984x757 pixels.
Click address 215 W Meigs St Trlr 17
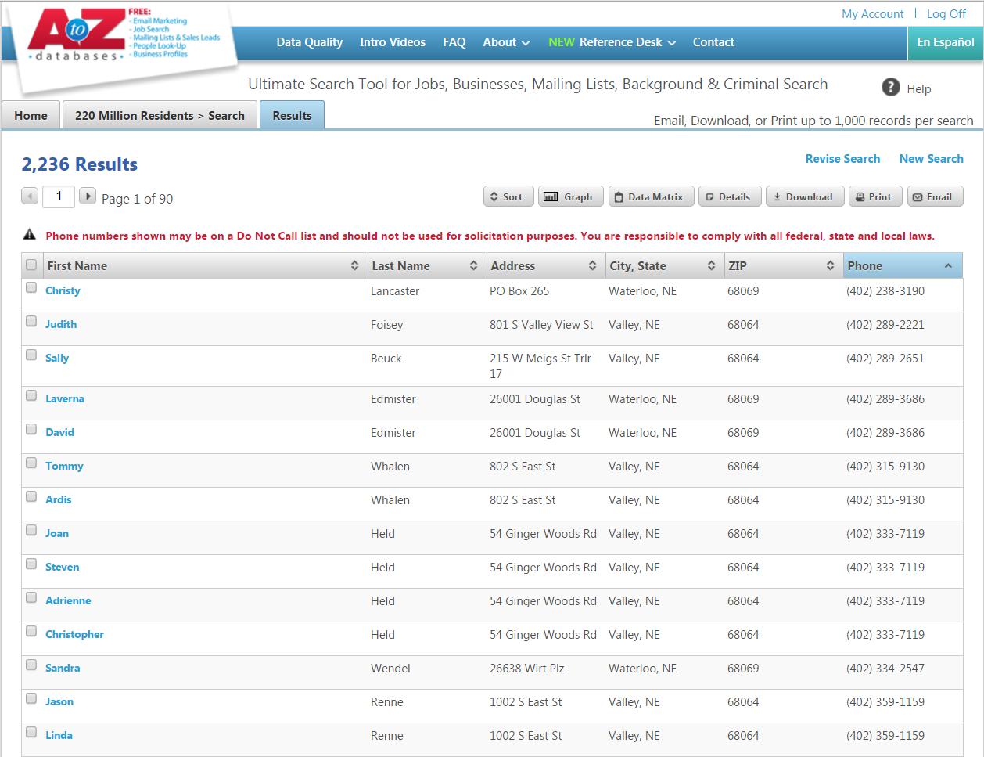(x=540, y=366)
